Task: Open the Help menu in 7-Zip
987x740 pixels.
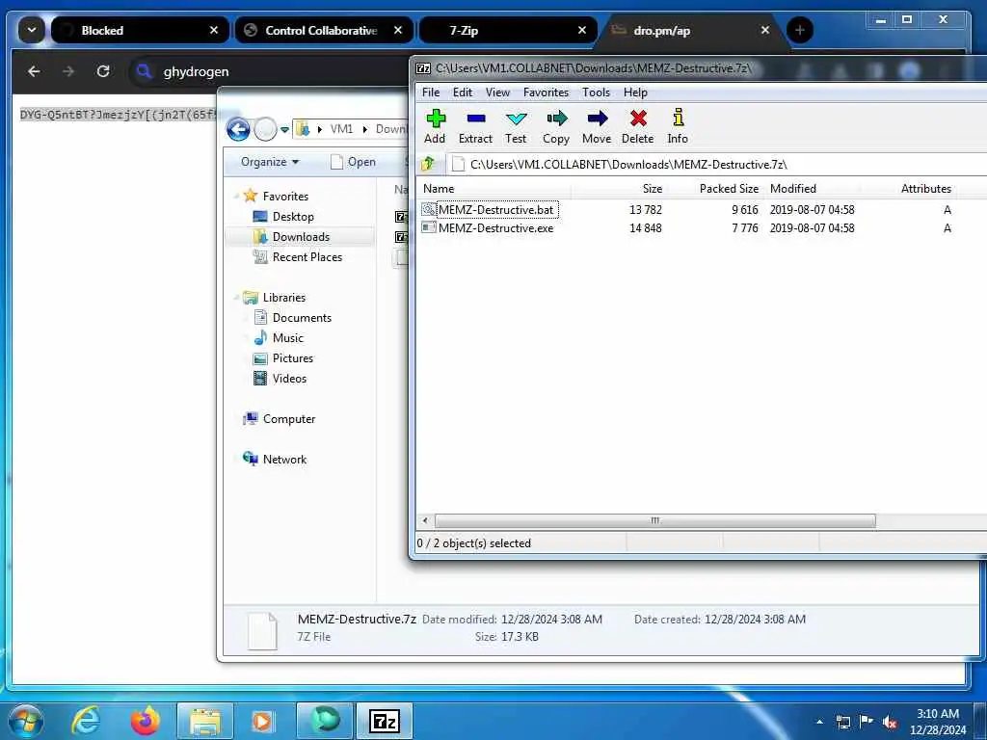Action: [x=635, y=92]
